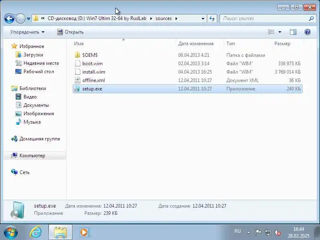
Task: Click the muted volume tray icon
Action: click(x=278, y=232)
